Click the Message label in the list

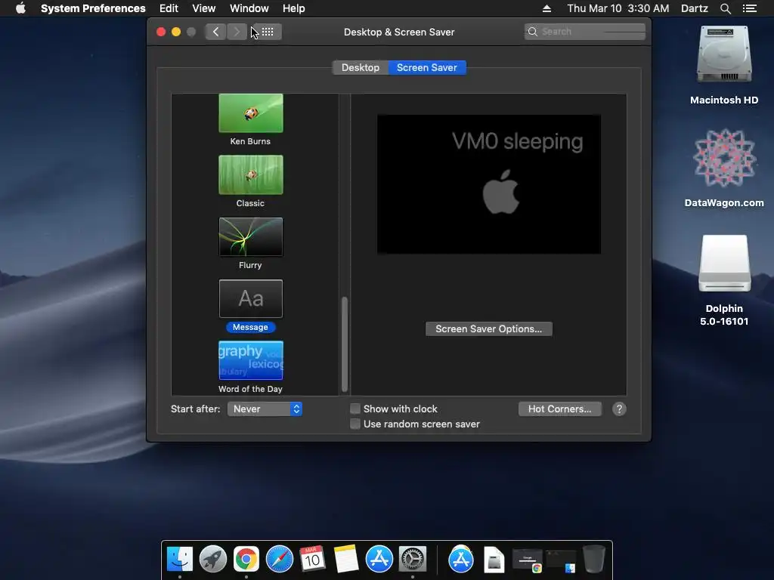(250, 327)
